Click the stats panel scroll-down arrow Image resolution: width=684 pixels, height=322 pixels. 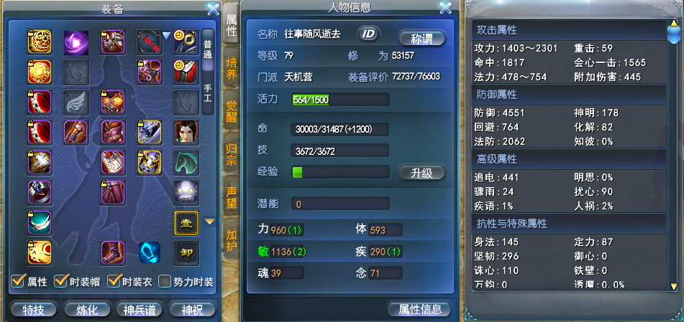pos(673,285)
